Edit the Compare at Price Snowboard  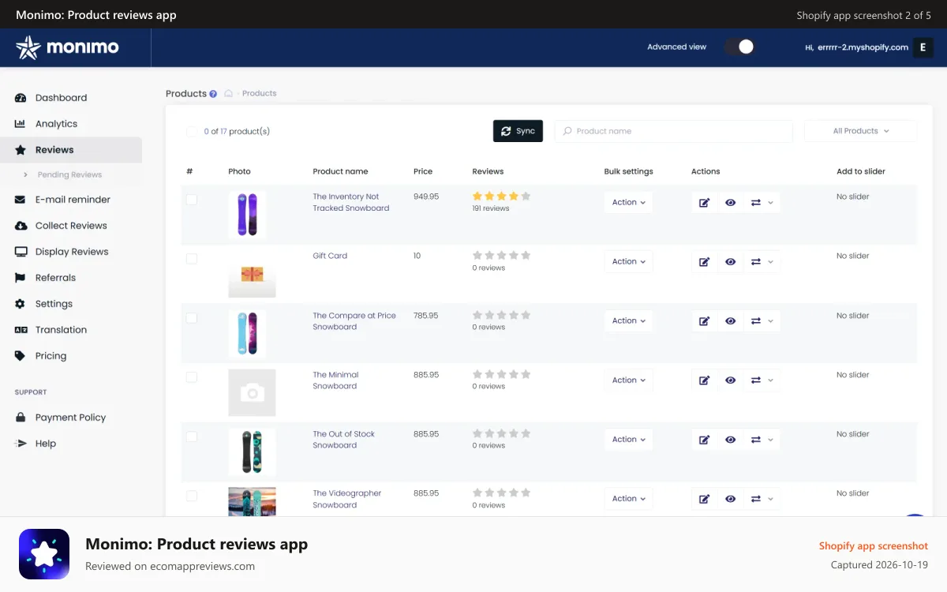click(x=705, y=321)
